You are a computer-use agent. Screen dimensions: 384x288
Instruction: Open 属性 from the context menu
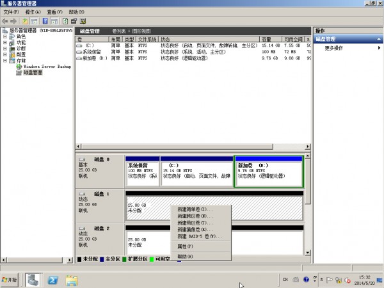click(x=186, y=246)
